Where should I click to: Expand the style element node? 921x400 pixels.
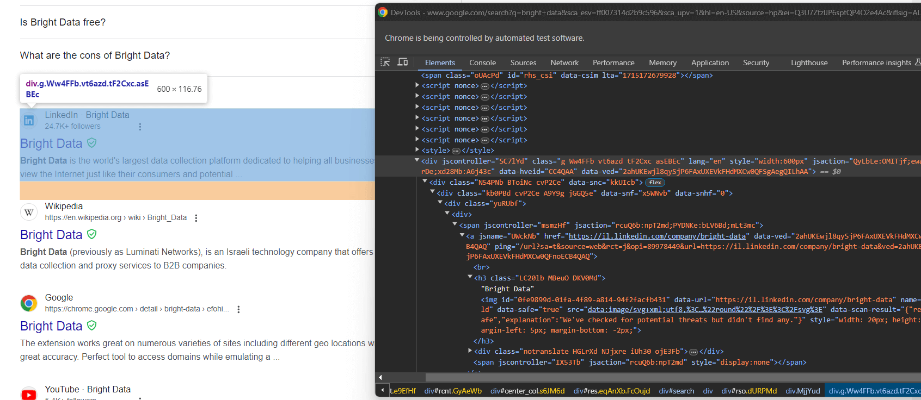[417, 150]
